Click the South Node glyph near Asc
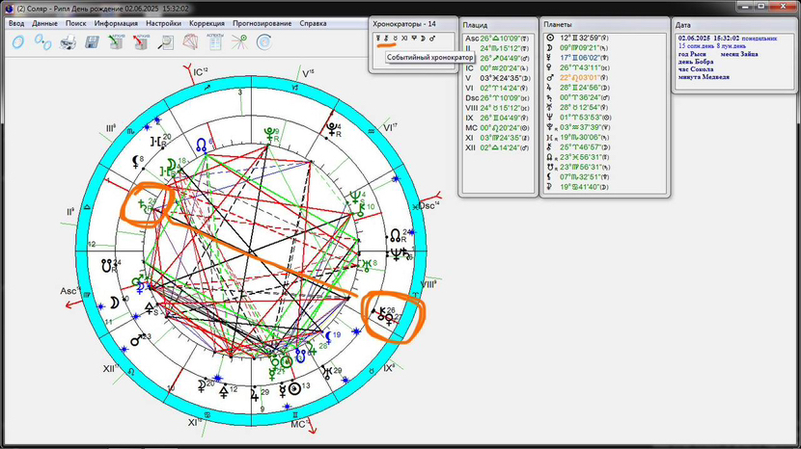 (107, 265)
